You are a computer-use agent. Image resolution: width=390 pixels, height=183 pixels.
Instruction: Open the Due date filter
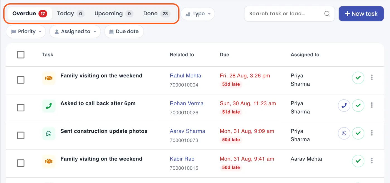point(124,31)
